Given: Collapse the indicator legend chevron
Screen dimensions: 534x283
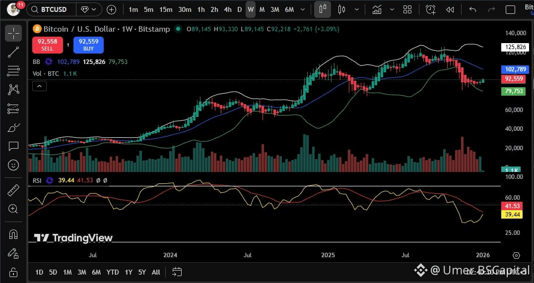Looking at the screenshot, I should (39, 86).
